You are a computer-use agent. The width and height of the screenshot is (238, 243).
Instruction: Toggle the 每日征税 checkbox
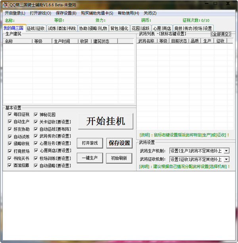pos(10,115)
